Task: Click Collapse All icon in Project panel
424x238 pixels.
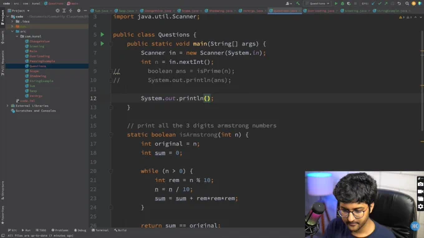Action: [70, 11]
